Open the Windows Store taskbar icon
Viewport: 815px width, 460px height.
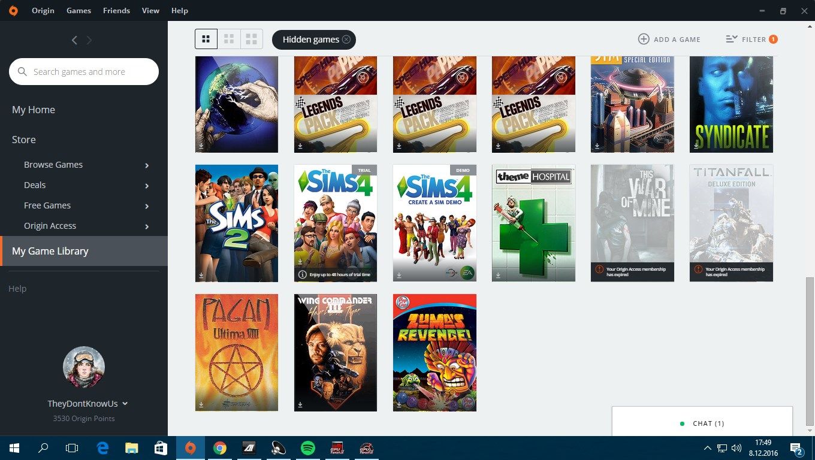coord(161,448)
